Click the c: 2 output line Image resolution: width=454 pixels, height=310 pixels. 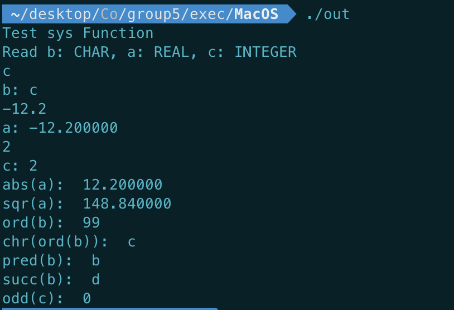pyautogui.click(x=20, y=166)
